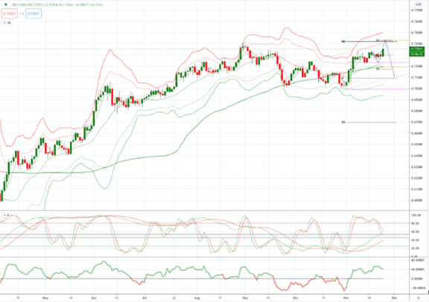
Task: Select the R3 horizontal resistance line
Action: (x=369, y=42)
